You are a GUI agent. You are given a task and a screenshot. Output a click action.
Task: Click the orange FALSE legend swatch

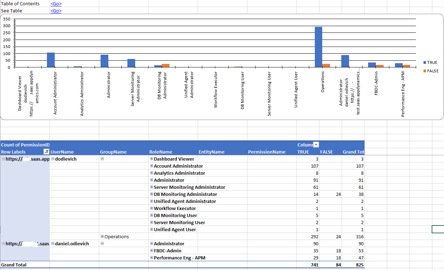click(425, 71)
